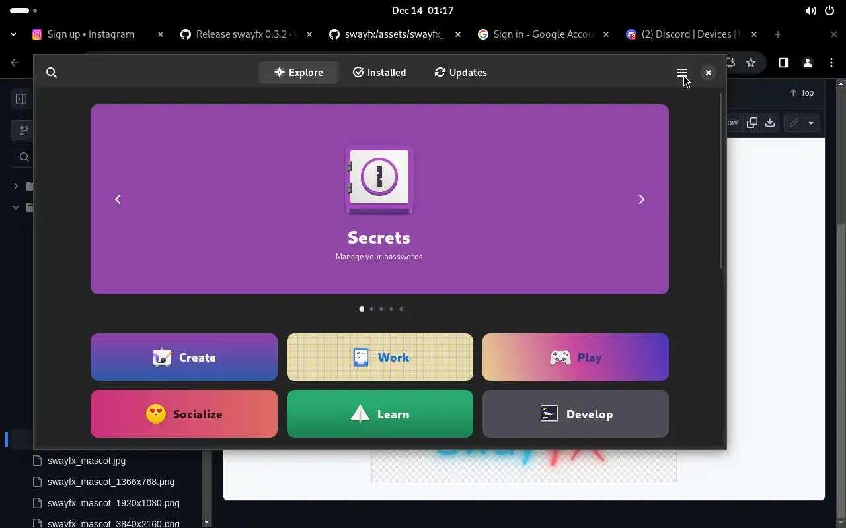The width and height of the screenshot is (846, 528).
Task: Switch to the Instagram Sign up tab
Action: (98, 34)
